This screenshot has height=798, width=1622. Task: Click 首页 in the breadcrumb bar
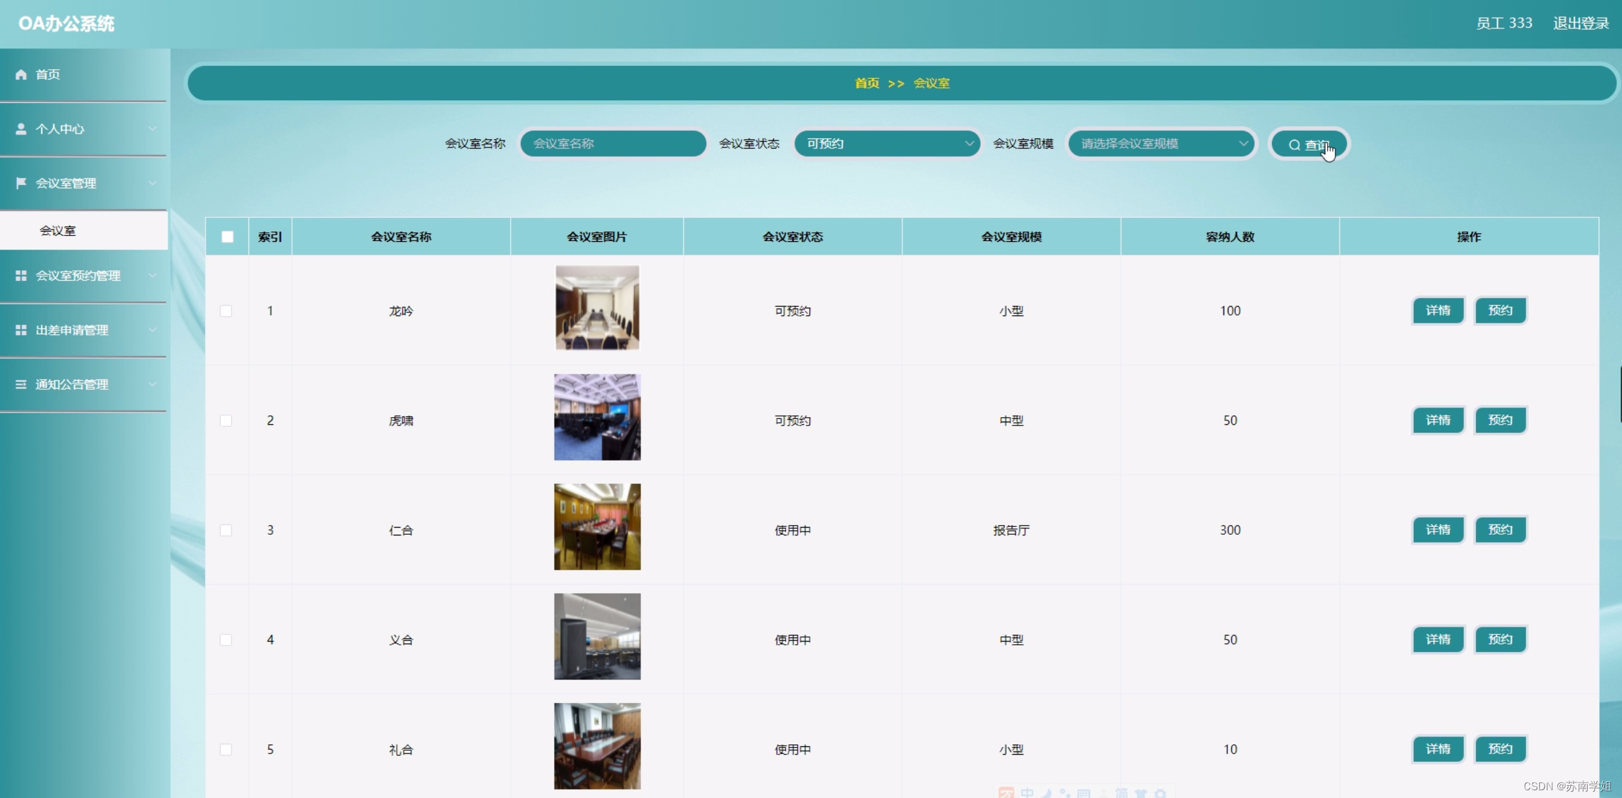pos(866,83)
